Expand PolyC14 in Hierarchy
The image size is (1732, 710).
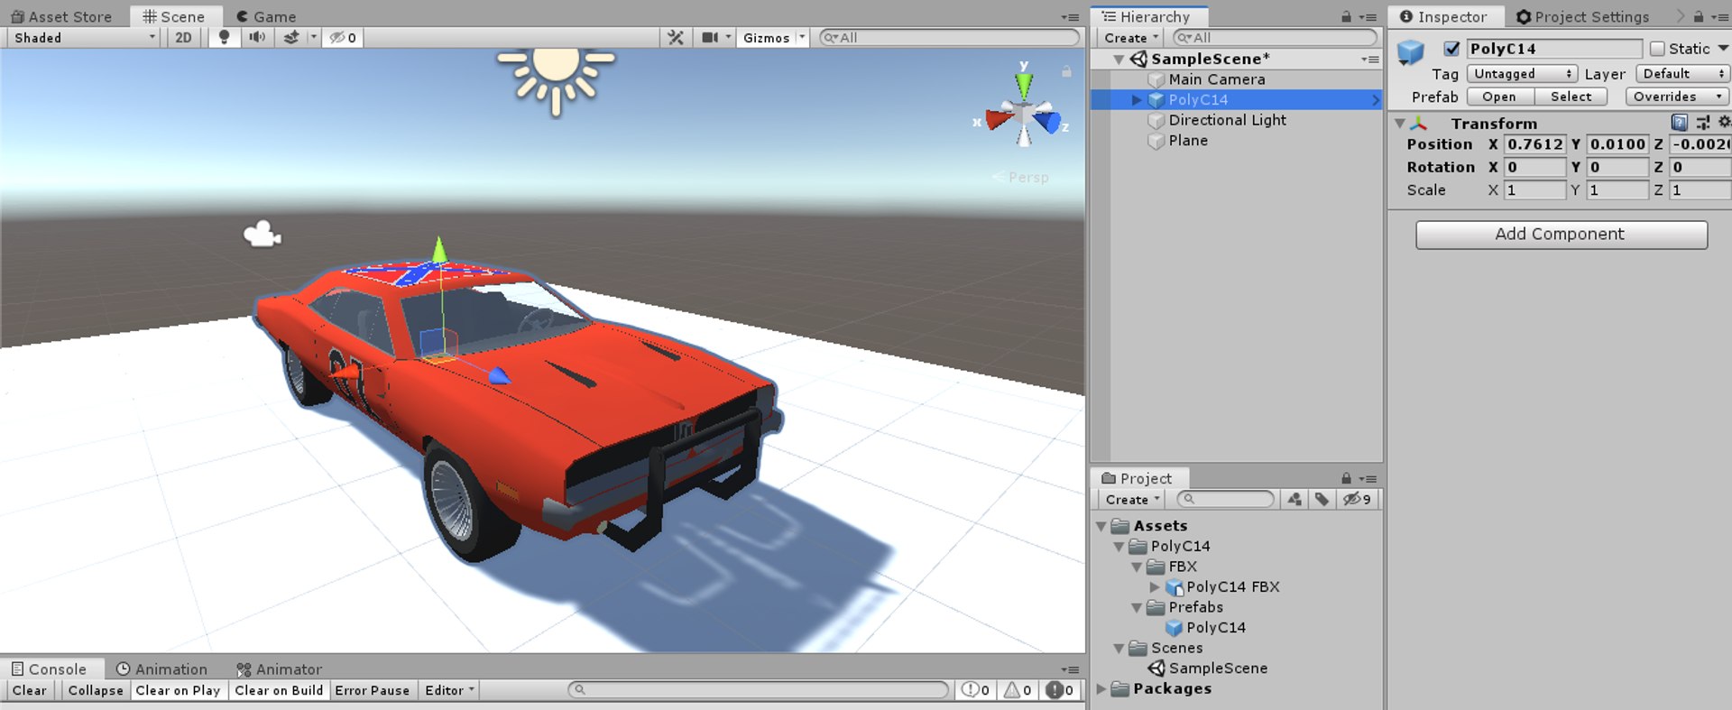point(1137,100)
